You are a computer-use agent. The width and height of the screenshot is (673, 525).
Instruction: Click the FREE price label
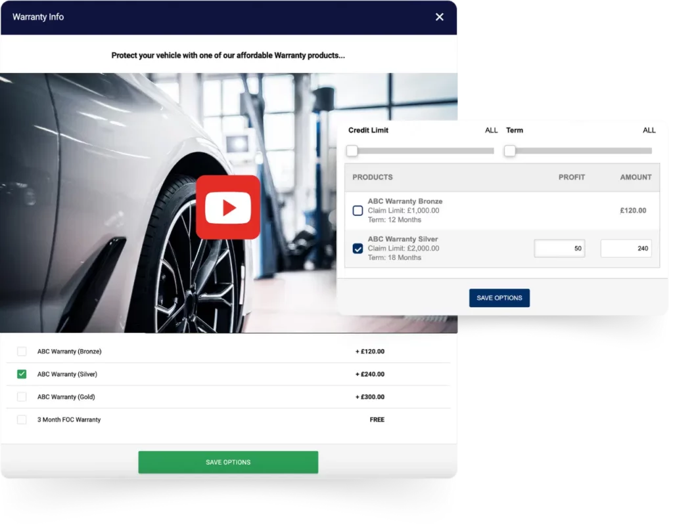click(377, 419)
